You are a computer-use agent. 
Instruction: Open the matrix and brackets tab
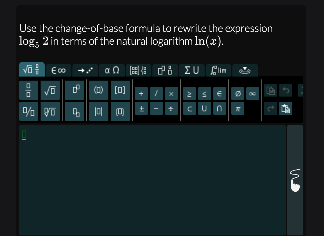tap(139, 70)
